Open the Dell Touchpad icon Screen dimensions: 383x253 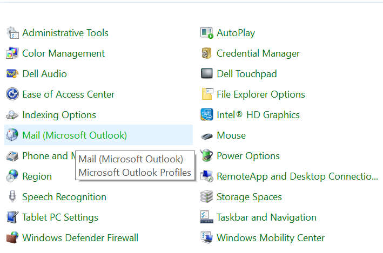[207, 74]
